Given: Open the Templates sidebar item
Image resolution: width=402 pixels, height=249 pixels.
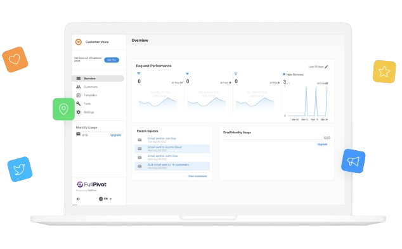Looking at the screenshot, I should point(98,95).
